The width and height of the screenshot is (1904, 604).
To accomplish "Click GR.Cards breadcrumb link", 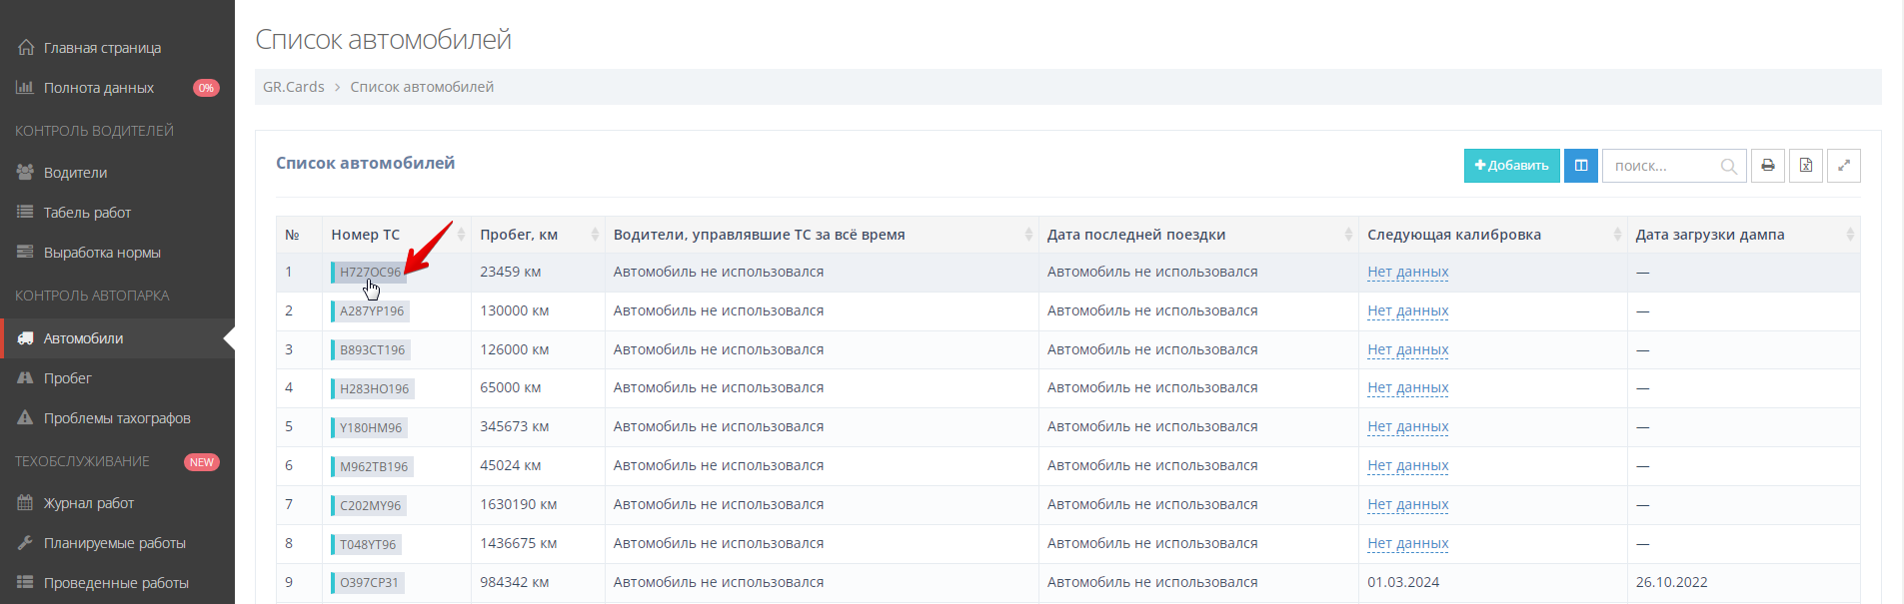I will 293,87.
